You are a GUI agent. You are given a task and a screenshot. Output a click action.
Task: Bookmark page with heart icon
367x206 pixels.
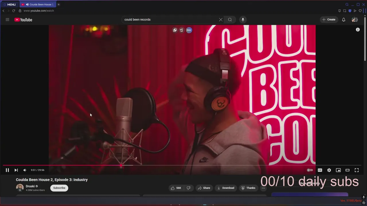360,11
